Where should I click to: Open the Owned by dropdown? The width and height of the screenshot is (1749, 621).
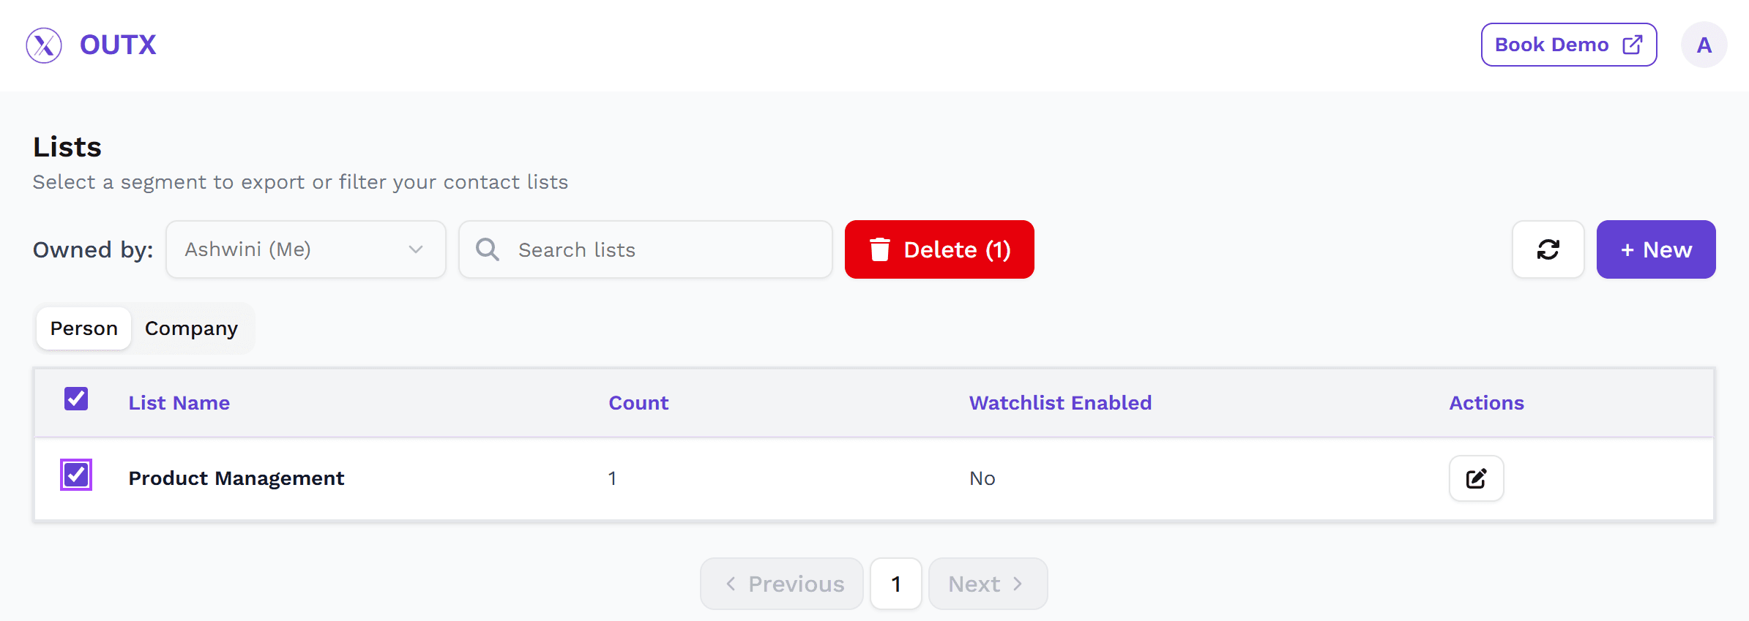306,249
